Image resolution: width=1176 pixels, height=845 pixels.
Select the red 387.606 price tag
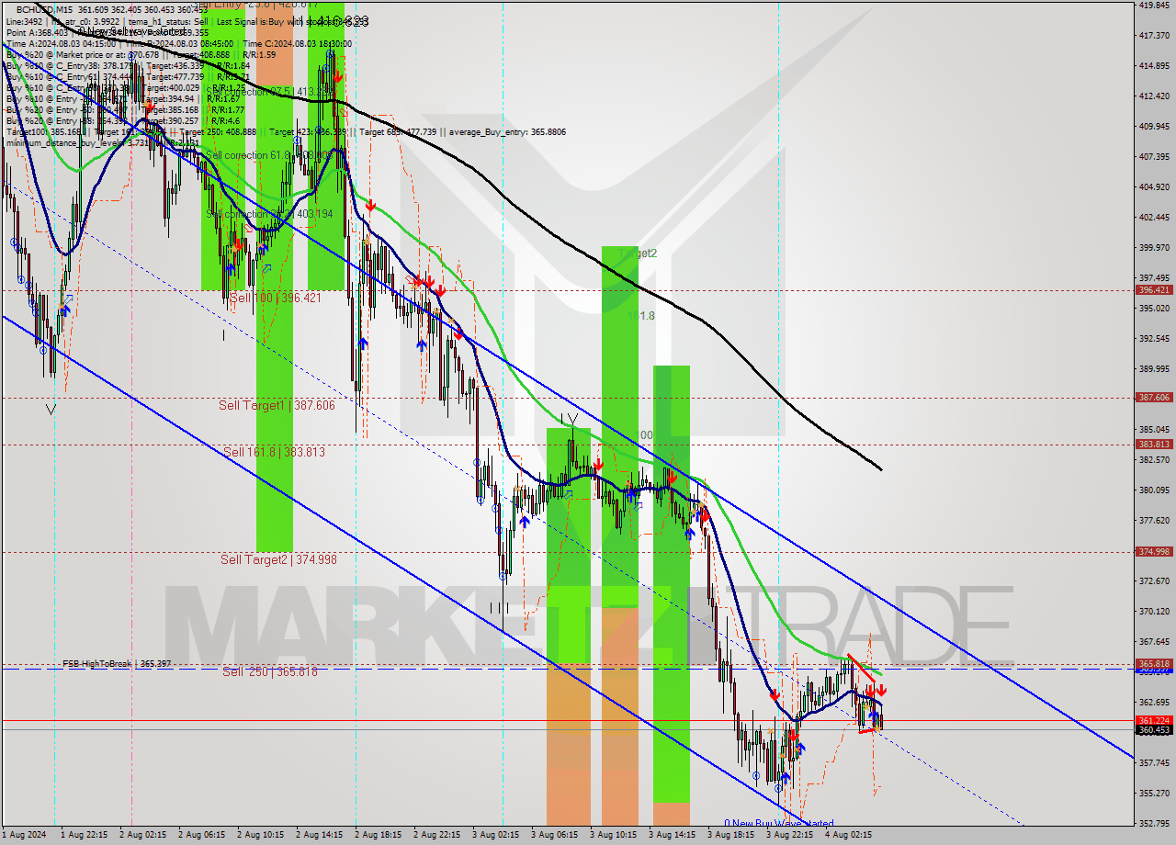tap(1154, 398)
